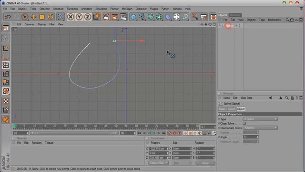The width and height of the screenshot is (305, 172).
Task: Open the MoGraph menu
Action: 127,9
